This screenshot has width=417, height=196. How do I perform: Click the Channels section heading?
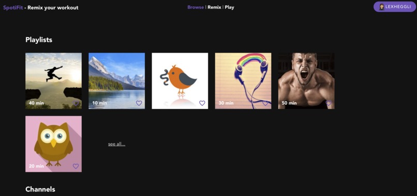pyautogui.click(x=40, y=189)
